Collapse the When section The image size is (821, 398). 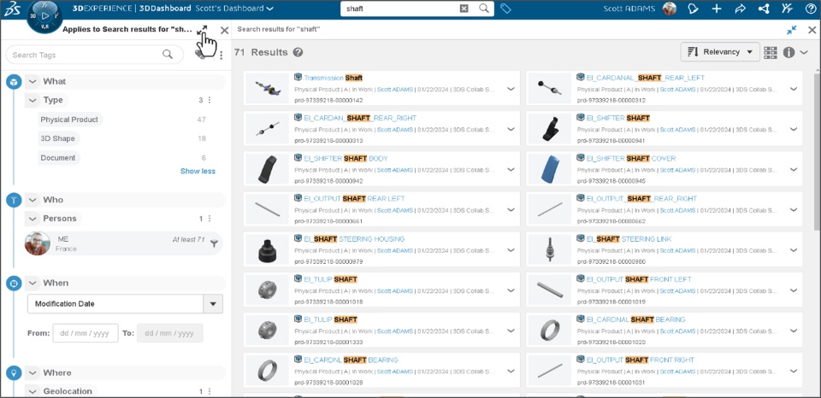pos(32,283)
